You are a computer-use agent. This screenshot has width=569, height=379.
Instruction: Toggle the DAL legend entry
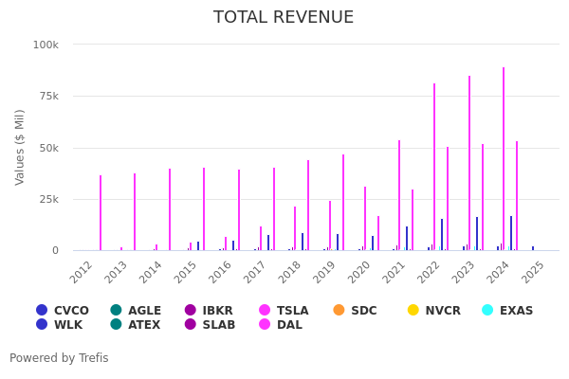(x=289, y=325)
